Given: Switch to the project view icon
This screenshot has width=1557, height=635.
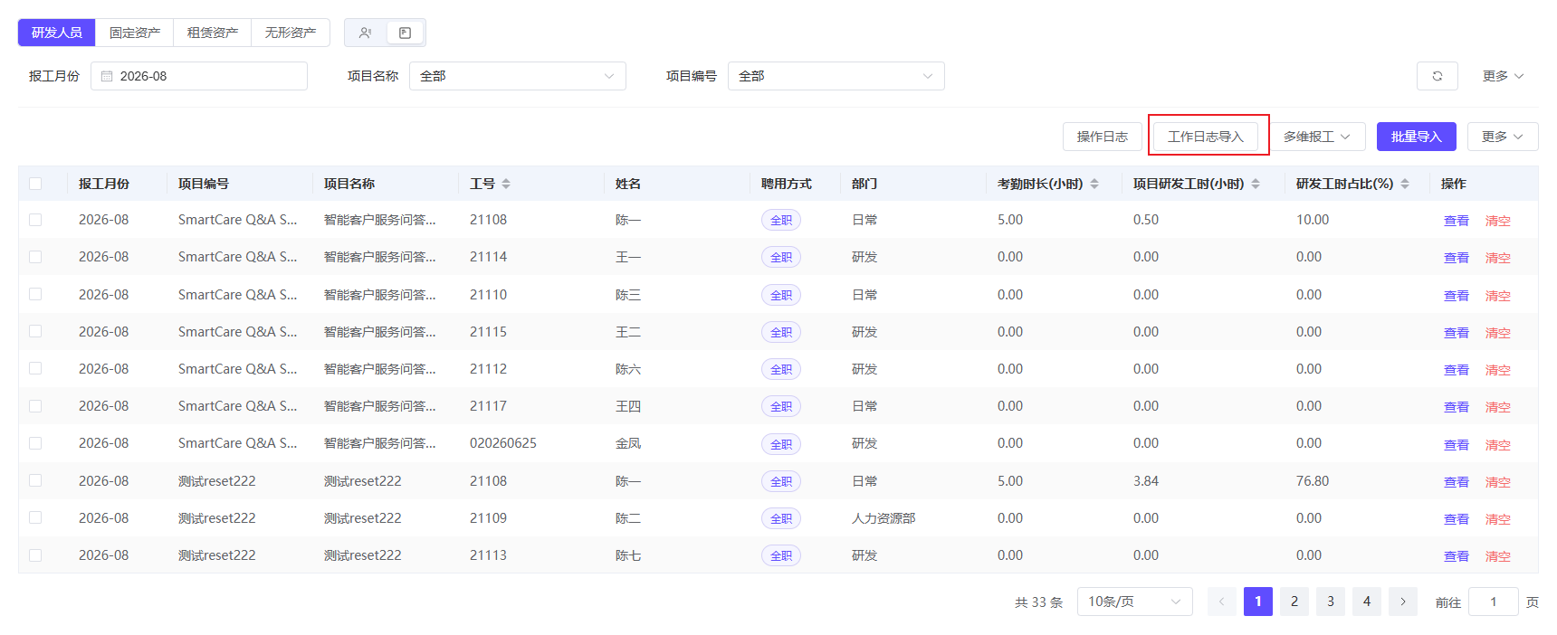Looking at the screenshot, I should [405, 33].
